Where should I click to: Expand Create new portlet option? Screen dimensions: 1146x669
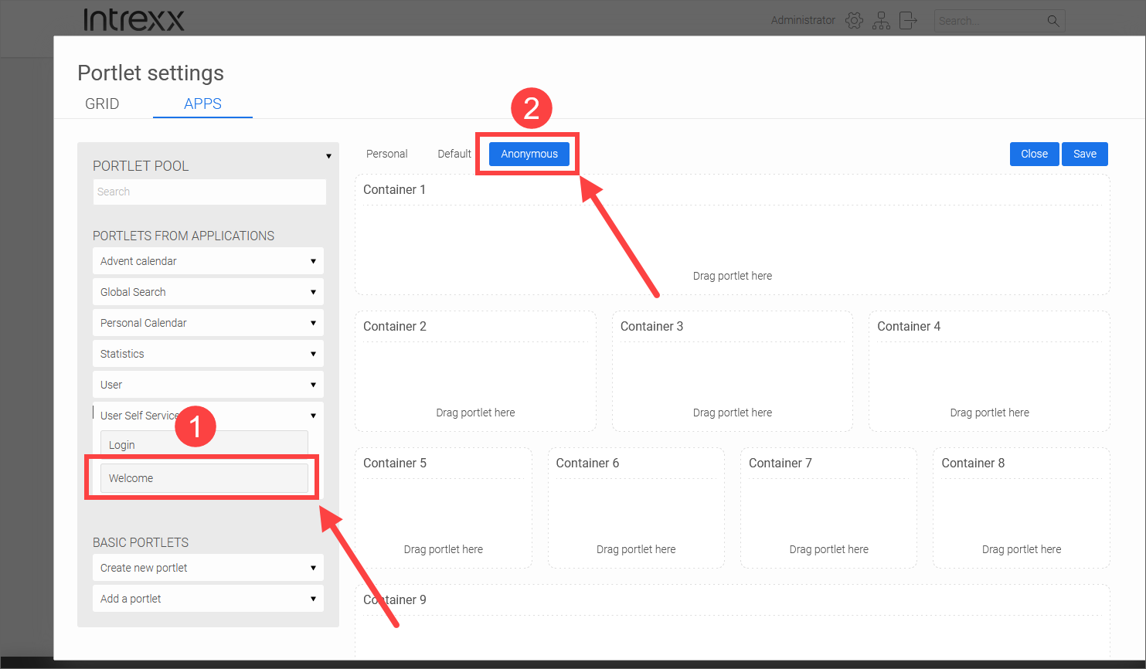coord(313,568)
